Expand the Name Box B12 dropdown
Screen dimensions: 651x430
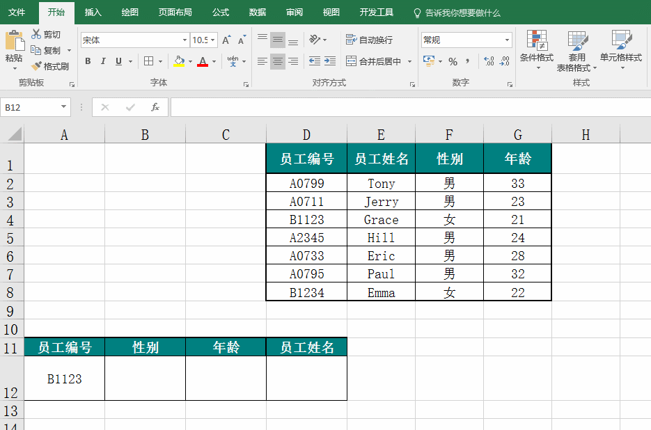63,106
